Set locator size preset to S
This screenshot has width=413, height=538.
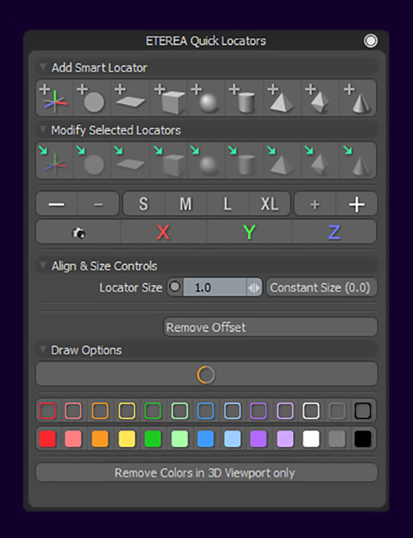pos(144,204)
